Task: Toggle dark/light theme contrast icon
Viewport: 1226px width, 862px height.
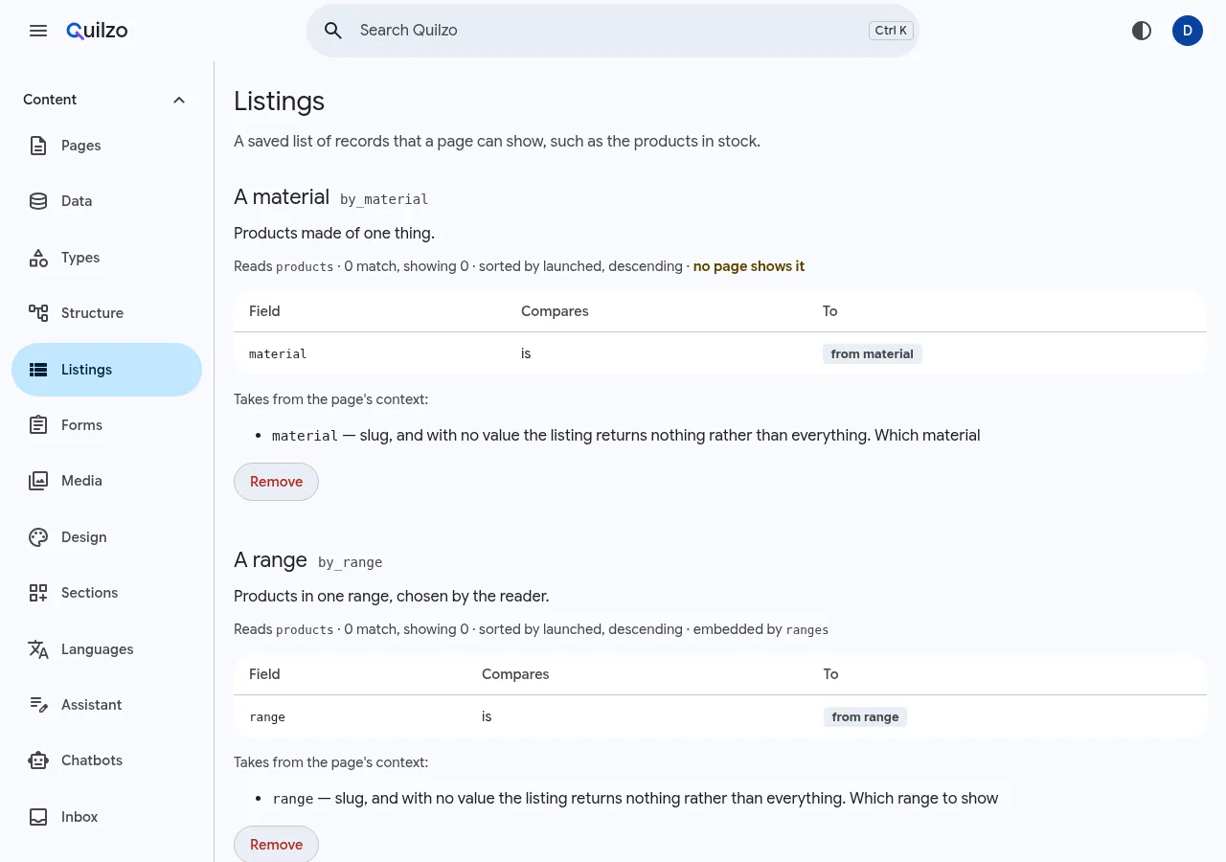Action: [x=1142, y=31]
